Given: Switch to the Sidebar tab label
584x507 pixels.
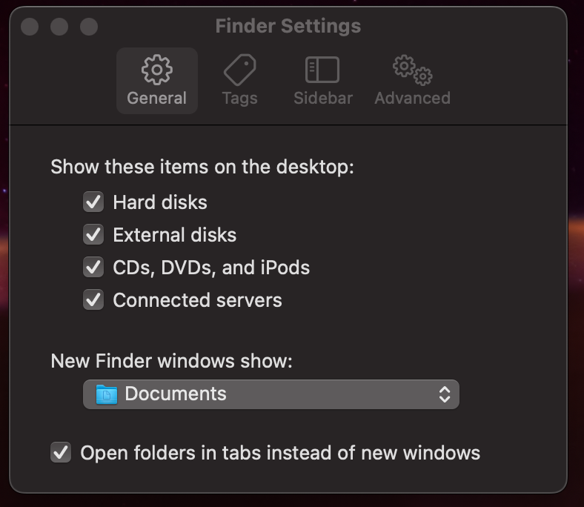Looking at the screenshot, I should pyautogui.click(x=323, y=99).
